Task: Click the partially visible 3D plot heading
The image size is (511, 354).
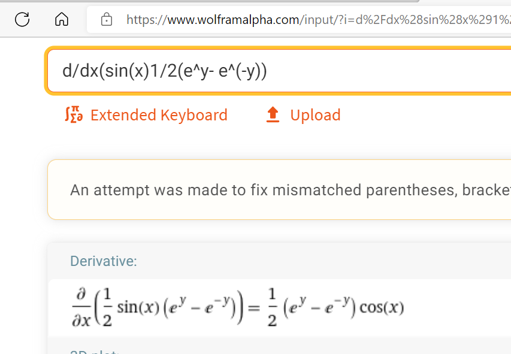Action: coord(95,352)
